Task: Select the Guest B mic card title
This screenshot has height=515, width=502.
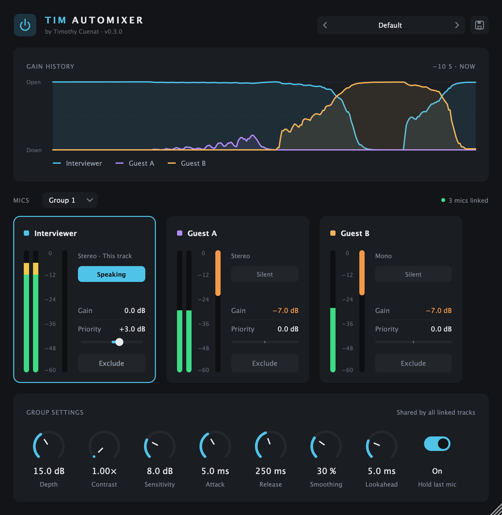Action: (355, 233)
